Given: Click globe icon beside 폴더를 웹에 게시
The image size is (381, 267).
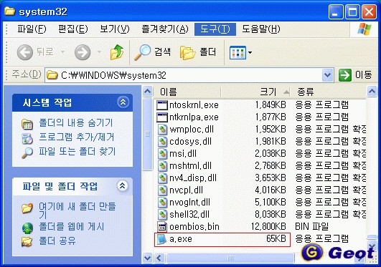Looking at the screenshot, I should (27, 228).
